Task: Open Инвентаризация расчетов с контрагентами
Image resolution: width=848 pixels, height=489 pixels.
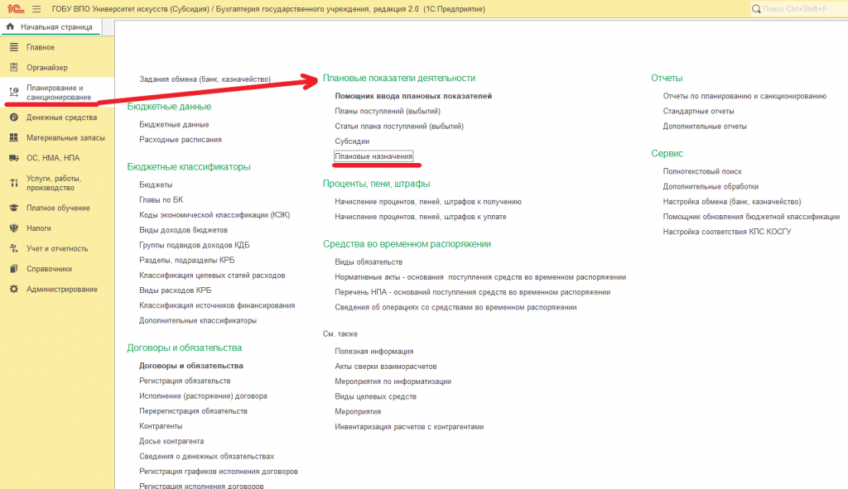Action: click(409, 426)
